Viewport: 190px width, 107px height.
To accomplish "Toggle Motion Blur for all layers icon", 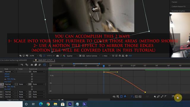I will (39, 65).
